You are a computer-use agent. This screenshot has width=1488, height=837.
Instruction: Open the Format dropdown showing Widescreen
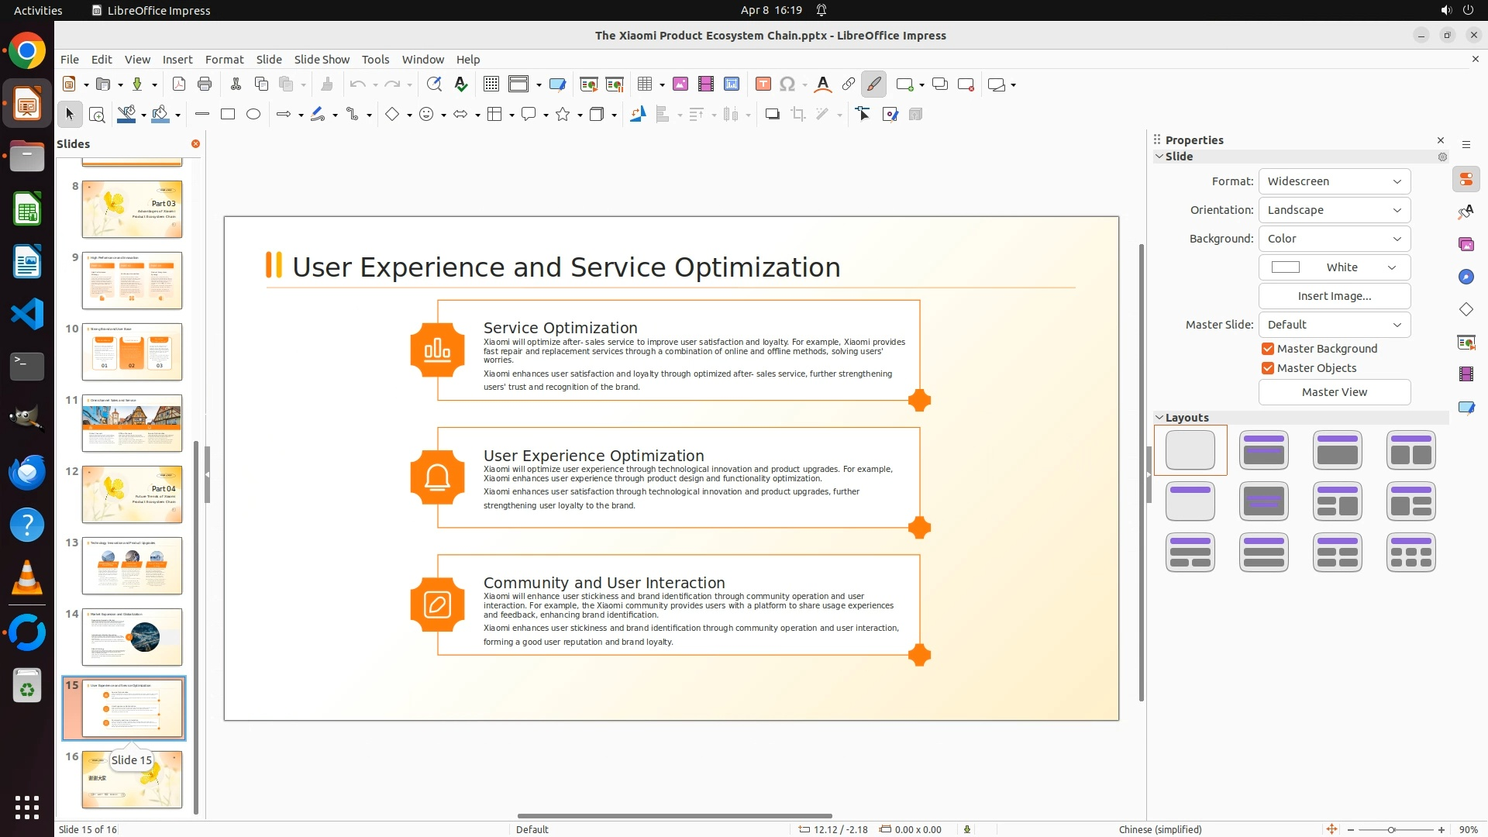pyautogui.click(x=1334, y=181)
